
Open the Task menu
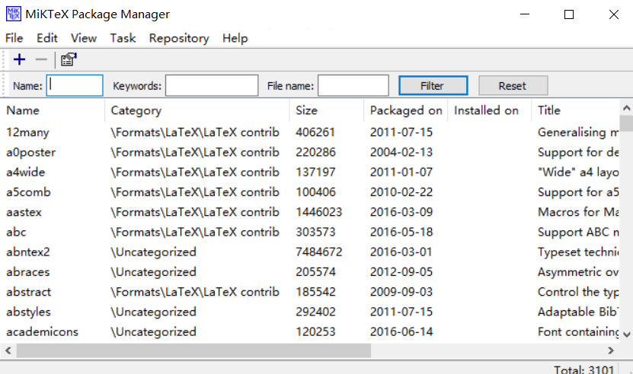(x=123, y=38)
